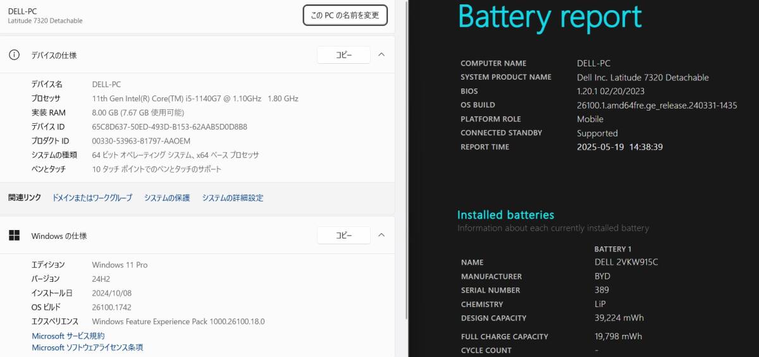Screen dimensions: 759x357
Task: Collapse the デバイスの仕様 section chevron
Action: 381,55
